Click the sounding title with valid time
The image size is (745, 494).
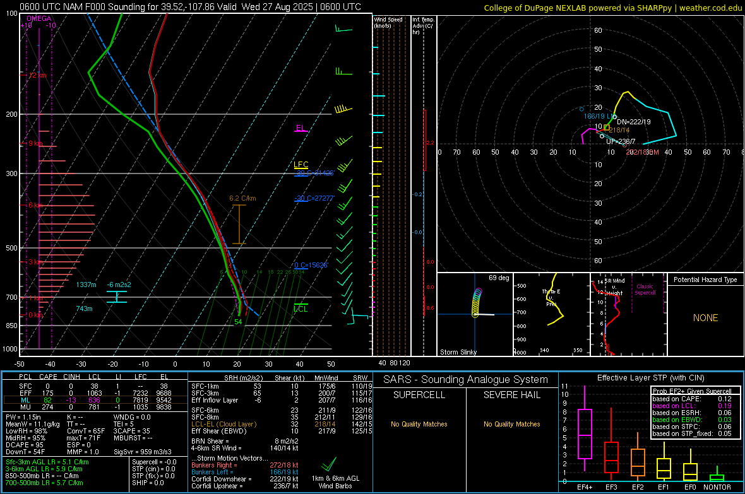[x=190, y=7]
